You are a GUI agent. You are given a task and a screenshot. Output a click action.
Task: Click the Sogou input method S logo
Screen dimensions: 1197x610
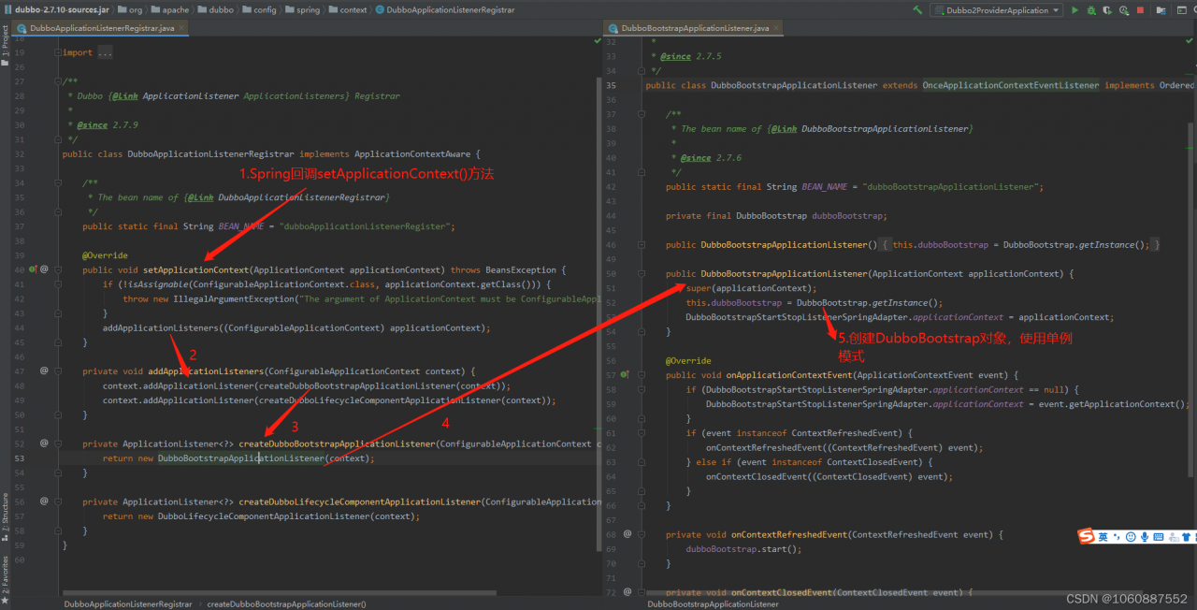1086,536
